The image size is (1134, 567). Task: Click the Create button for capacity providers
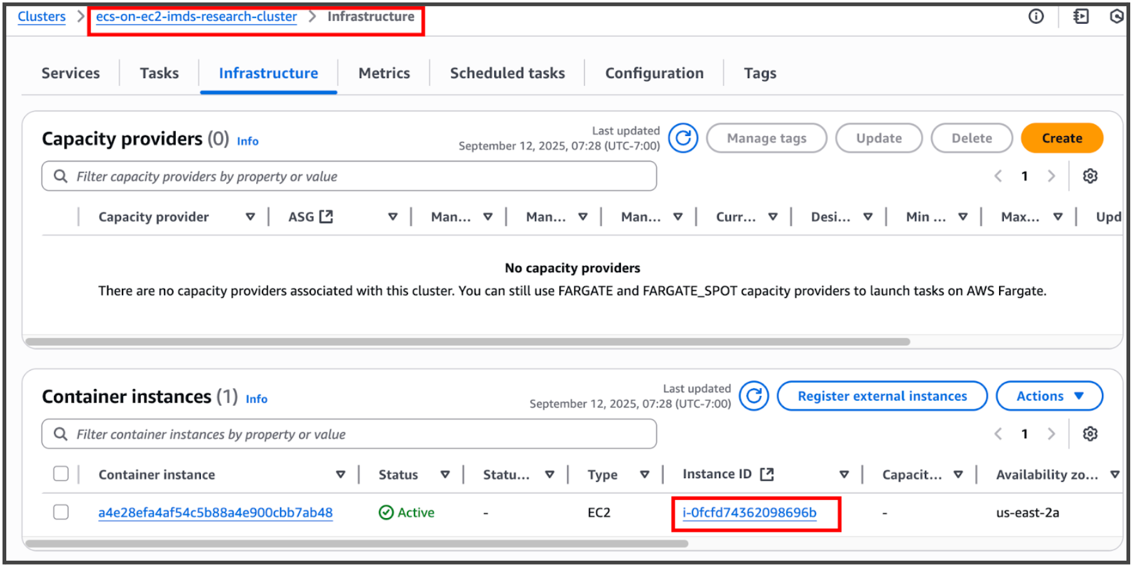1062,138
